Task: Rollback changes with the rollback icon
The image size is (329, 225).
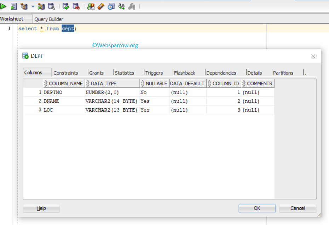Action: pyautogui.click(x=76, y=6)
